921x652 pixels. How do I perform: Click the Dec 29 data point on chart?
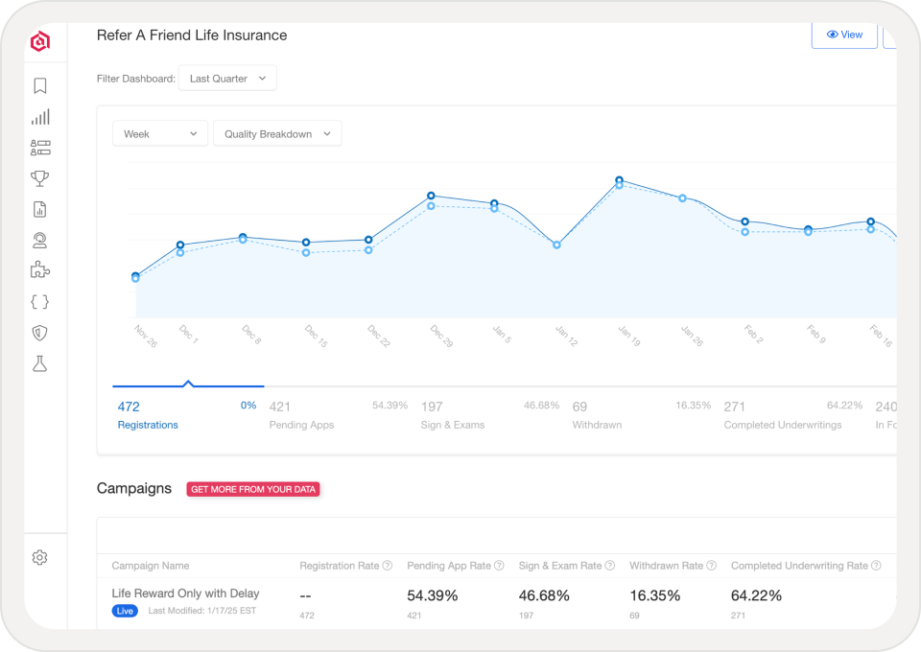pyautogui.click(x=431, y=196)
